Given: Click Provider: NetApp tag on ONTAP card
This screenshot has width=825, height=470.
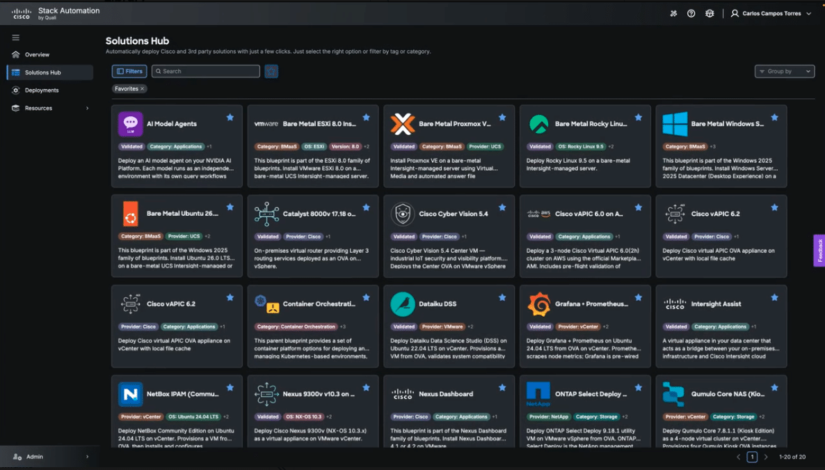Looking at the screenshot, I should pyautogui.click(x=549, y=417).
